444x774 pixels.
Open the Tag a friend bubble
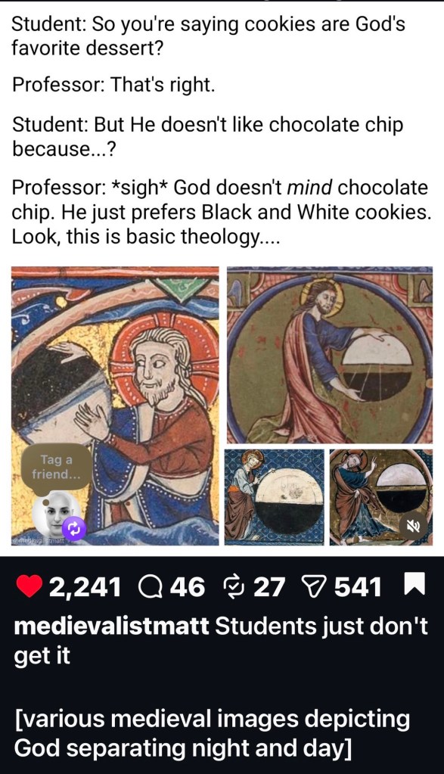(x=56, y=467)
